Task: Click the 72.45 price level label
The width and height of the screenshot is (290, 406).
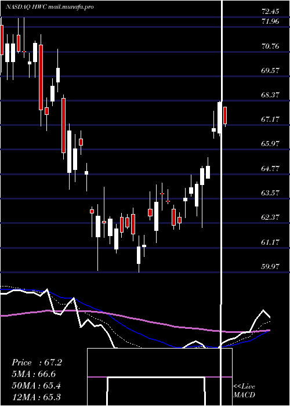Action: pyautogui.click(x=270, y=12)
